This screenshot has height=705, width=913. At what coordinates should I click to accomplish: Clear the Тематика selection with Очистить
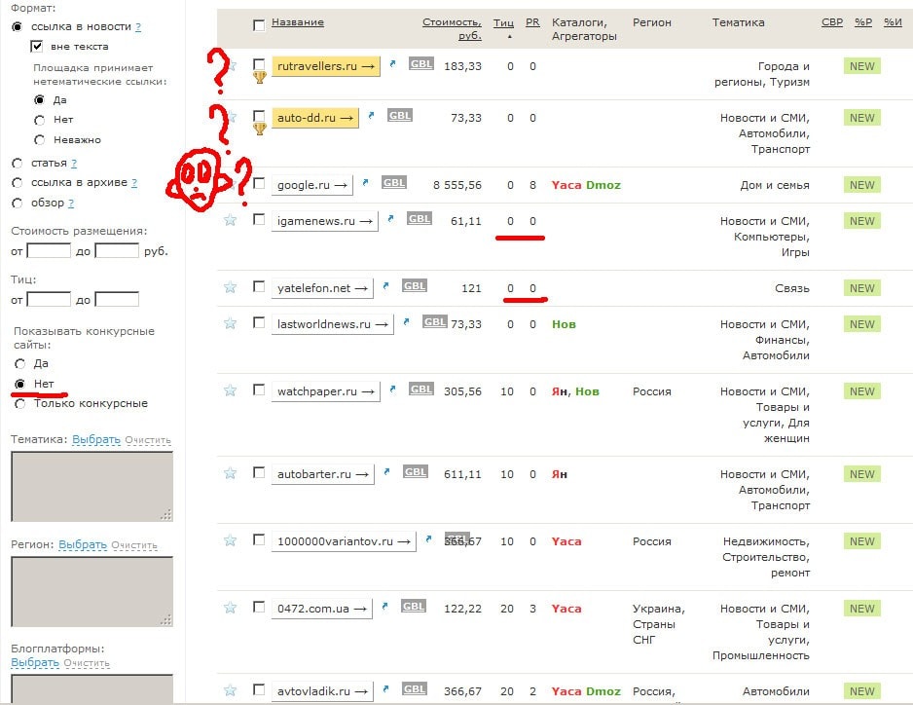pyautogui.click(x=148, y=440)
